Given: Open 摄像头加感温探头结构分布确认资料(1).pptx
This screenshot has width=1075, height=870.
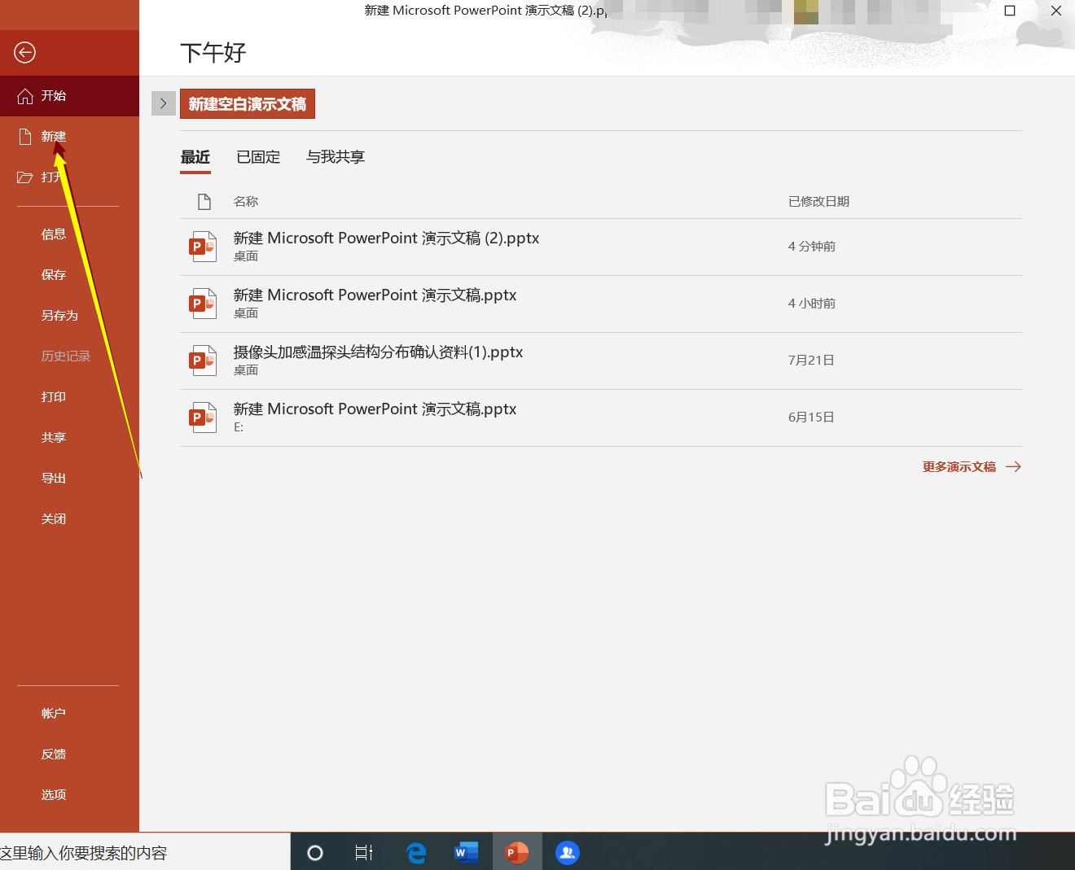Looking at the screenshot, I should (x=601, y=361).
